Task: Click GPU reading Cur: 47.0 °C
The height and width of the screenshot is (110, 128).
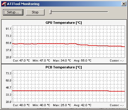Action: (21, 61)
